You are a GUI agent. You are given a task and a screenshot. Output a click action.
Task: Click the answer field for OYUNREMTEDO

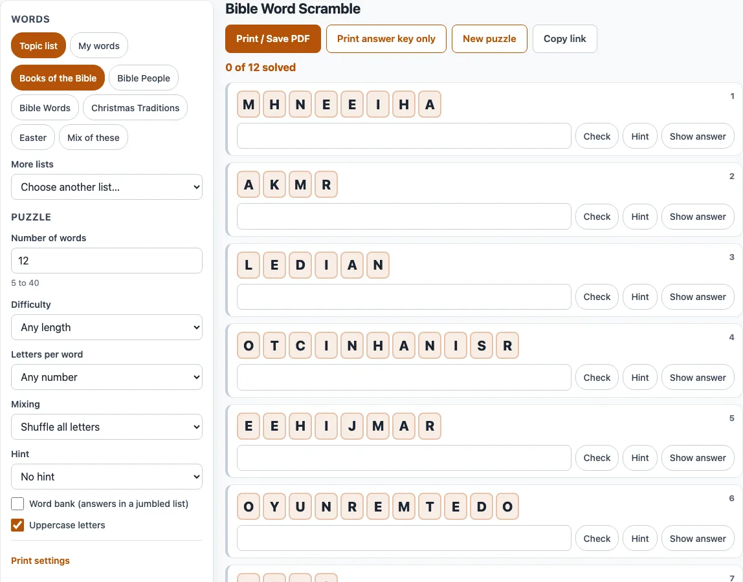tap(405, 539)
